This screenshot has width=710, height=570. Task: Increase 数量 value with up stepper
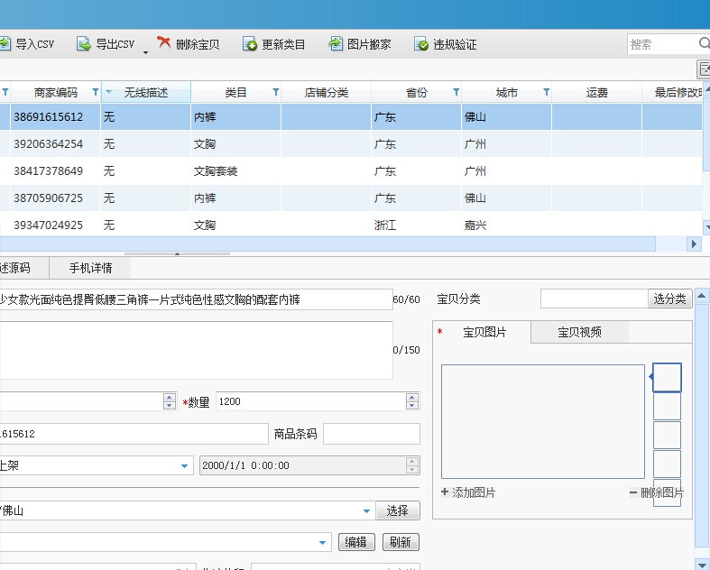(x=411, y=397)
